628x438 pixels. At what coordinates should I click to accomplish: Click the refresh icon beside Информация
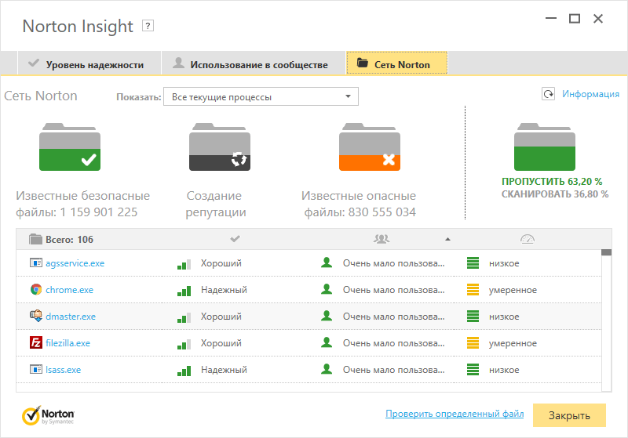click(548, 94)
